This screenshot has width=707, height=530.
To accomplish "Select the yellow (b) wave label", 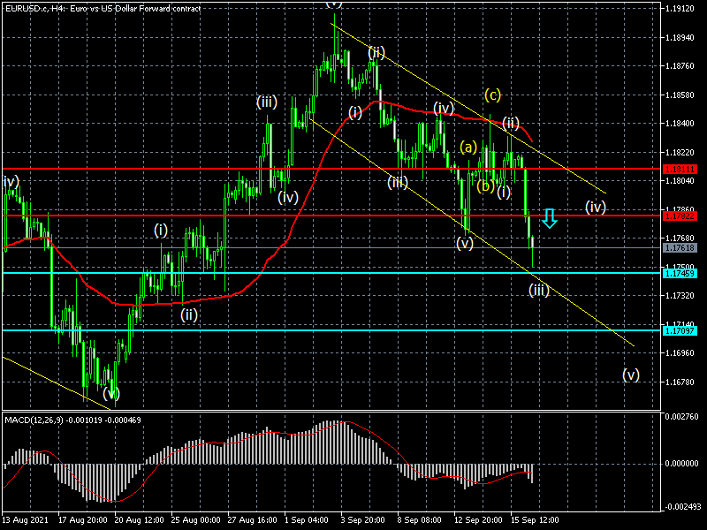I will [x=485, y=185].
